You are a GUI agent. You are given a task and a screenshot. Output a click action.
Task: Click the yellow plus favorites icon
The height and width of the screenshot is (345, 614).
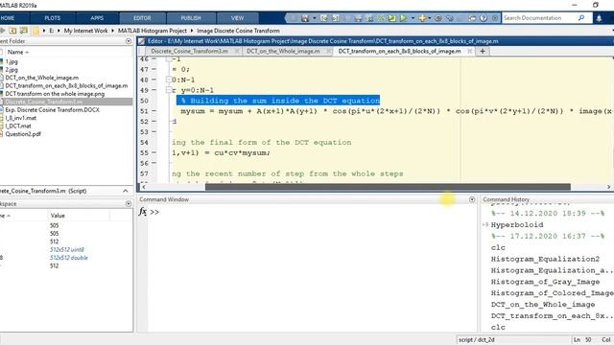pos(422,18)
